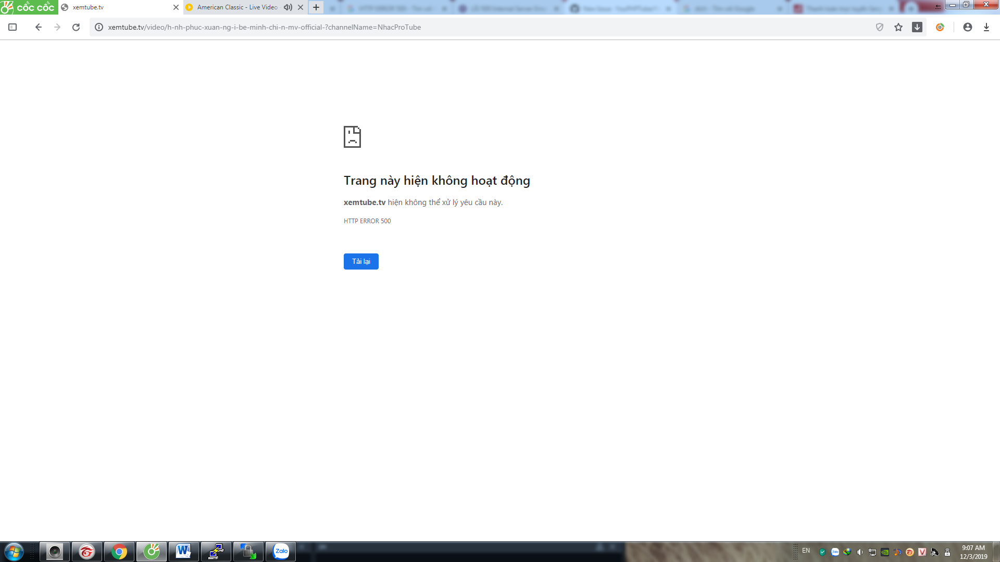Image resolution: width=1000 pixels, height=562 pixels.
Task: View site information icon in address bar
Action: [x=99, y=27]
